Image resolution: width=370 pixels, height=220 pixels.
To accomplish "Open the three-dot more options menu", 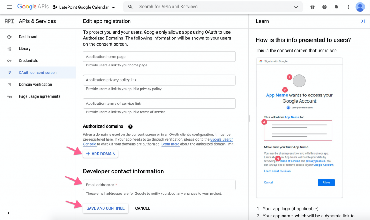I will [x=348, y=7].
